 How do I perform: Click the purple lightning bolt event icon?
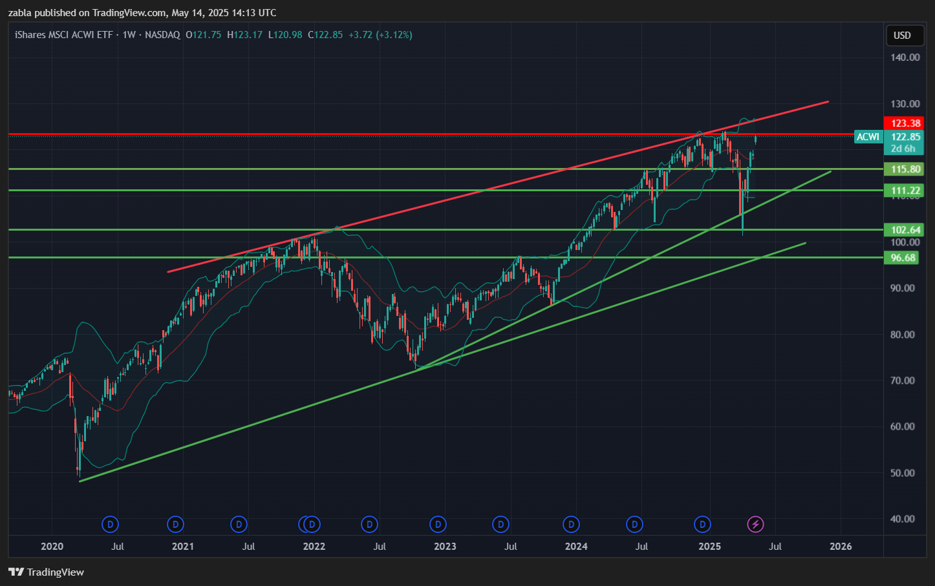click(x=755, y=524)
